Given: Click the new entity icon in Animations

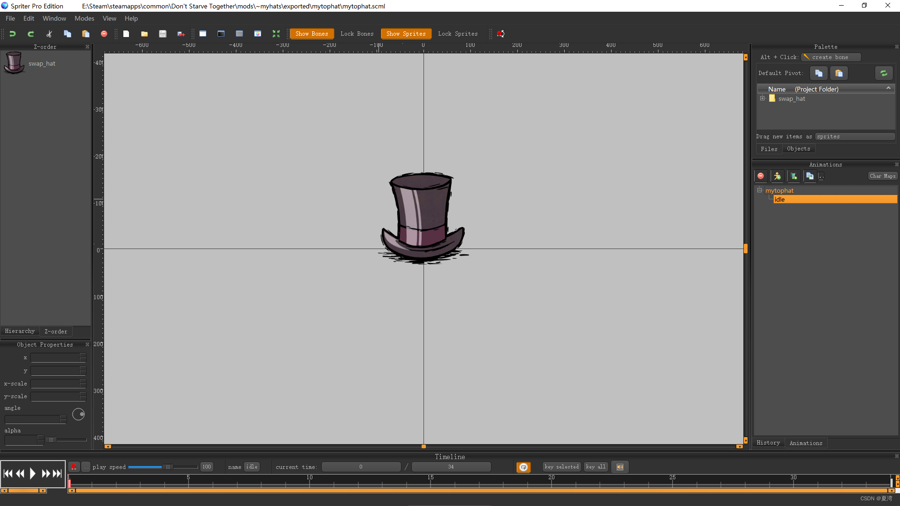Looking at the screenshot, I should tap(777, 176).
